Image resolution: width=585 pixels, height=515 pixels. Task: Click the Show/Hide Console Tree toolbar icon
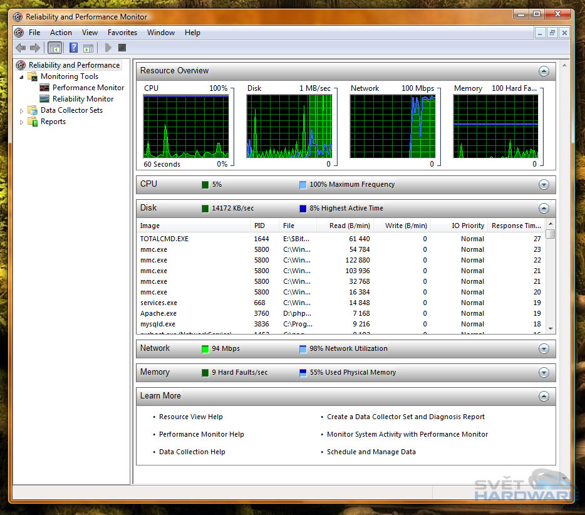coord(55,48)
